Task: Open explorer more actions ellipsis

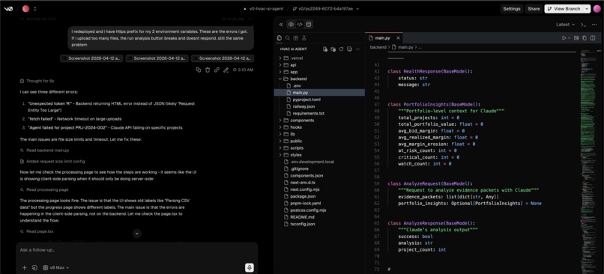Action: pyautogui.click(x=358, y=49)
